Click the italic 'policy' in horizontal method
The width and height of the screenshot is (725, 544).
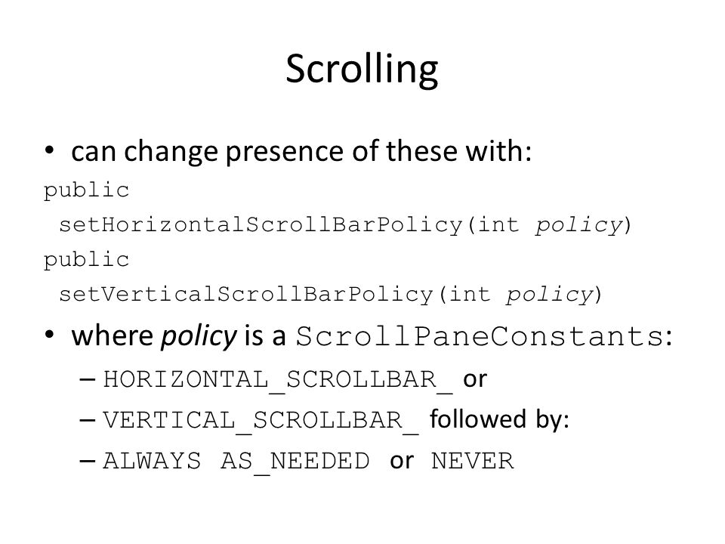(x=579, y=226)
